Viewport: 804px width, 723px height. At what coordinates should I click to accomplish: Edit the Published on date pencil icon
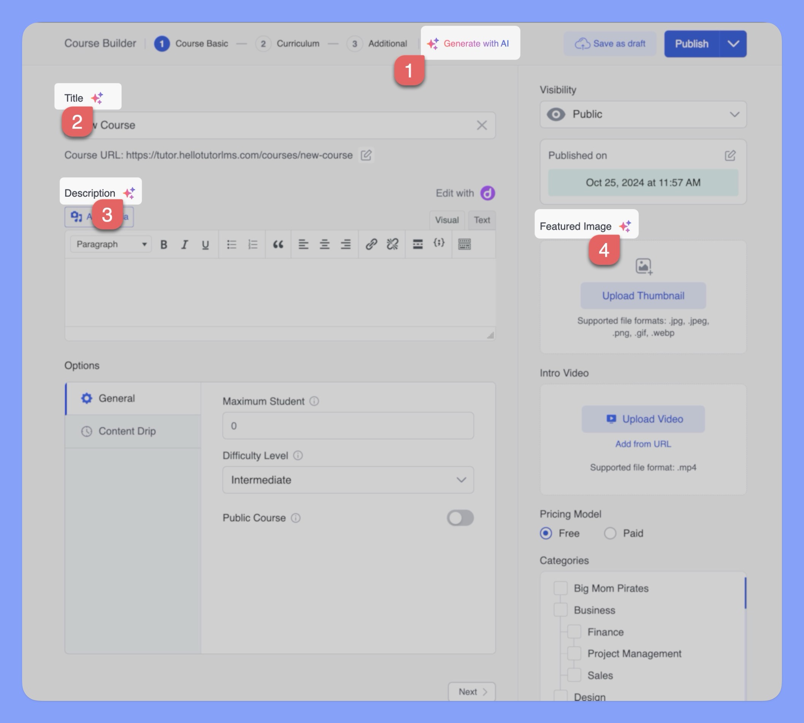click(x=730, y=155)
